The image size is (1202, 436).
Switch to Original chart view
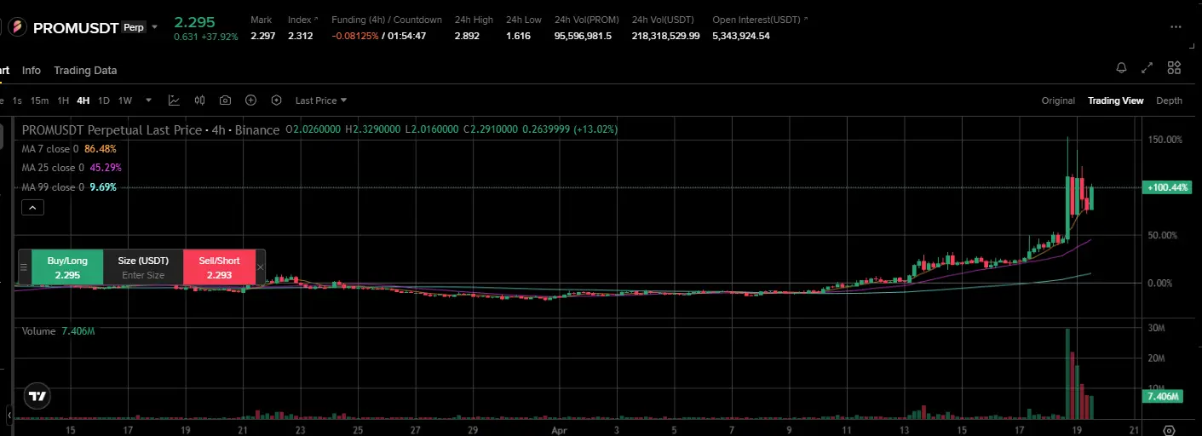coord(1058,100)
